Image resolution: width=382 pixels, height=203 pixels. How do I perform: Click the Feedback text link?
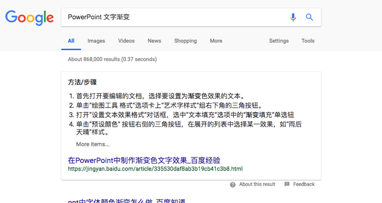pos(304,185)
